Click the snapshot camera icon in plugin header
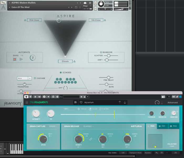 [163, 97]
